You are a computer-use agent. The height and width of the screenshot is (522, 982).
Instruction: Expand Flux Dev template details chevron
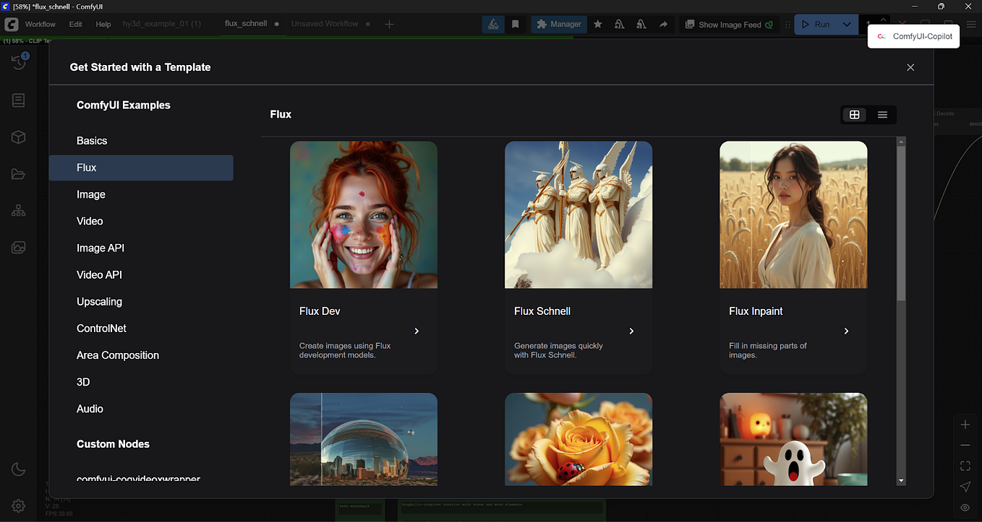point(417,331)
